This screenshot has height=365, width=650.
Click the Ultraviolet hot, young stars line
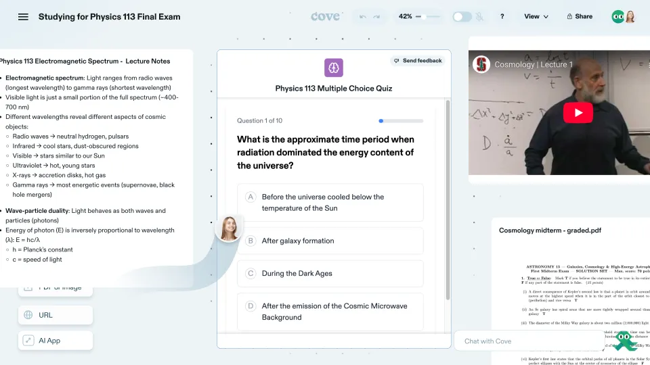(53, 166)
